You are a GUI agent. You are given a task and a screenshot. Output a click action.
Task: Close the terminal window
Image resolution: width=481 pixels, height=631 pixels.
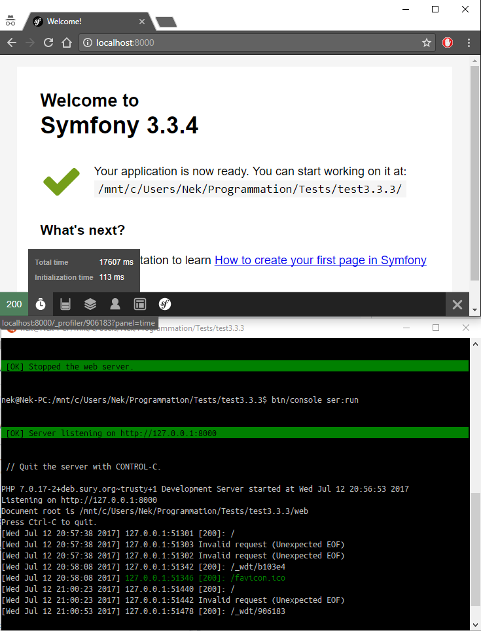[466, 328]
